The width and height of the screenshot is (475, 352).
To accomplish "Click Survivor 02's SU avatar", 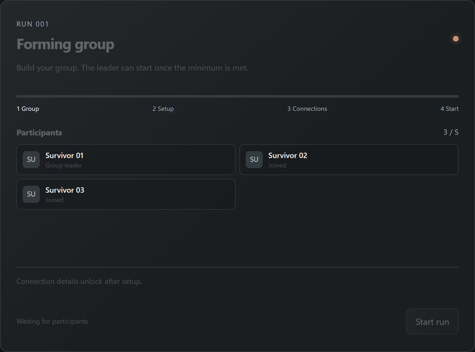I will (254, 160).
